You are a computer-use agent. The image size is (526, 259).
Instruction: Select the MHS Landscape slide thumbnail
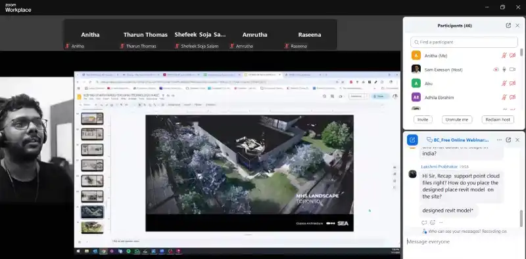(x=92, y=212)
